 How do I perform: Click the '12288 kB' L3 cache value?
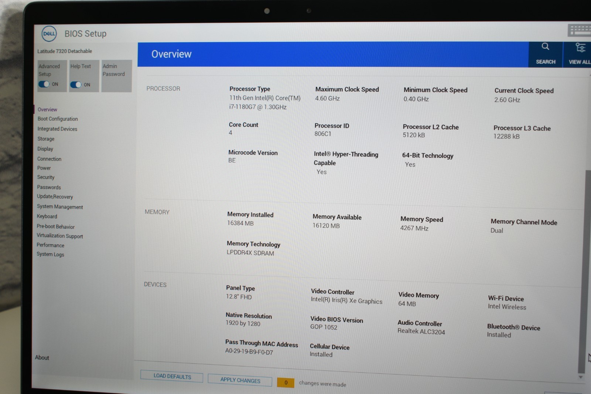tap(506, 137)
